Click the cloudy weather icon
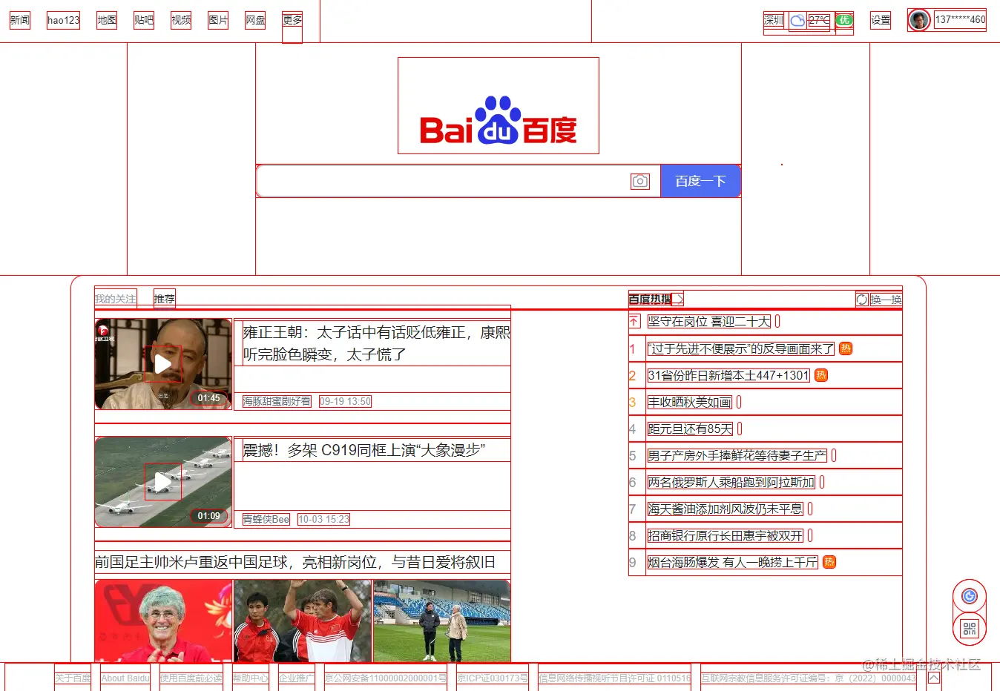Screen dimensions: 1000x691 pos(797,20)
